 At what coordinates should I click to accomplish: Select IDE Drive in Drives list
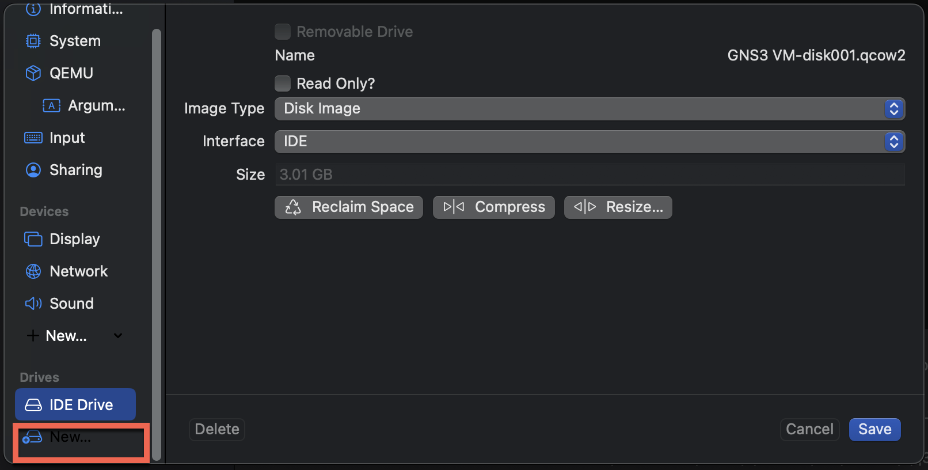[x=75, y=404]
